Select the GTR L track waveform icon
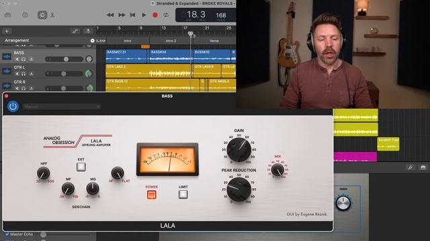Image resolution: width=430 pixels, height=241 pixels. click(x=7, y=72)
